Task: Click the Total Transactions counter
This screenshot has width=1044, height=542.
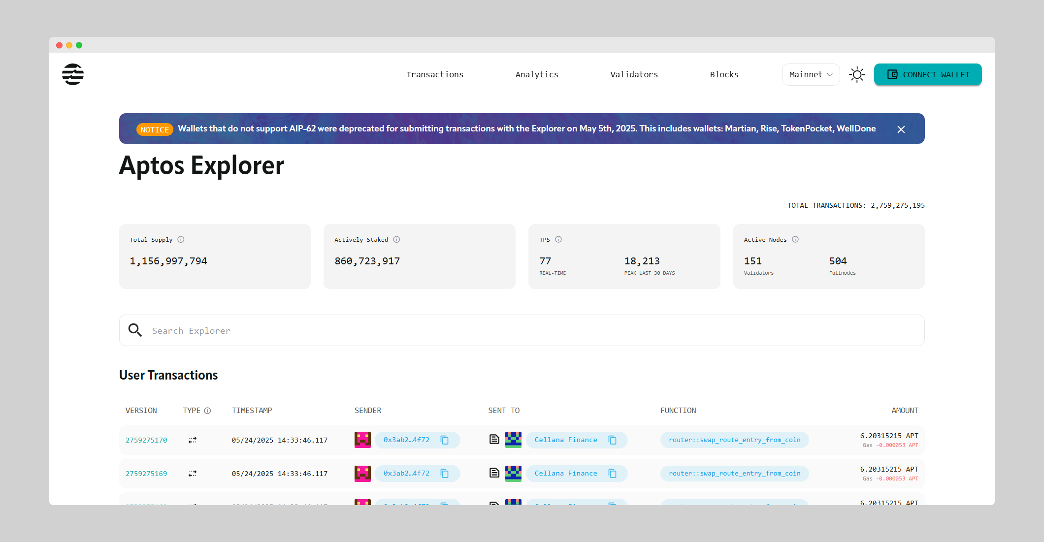Action: click(x=856, y=205)
